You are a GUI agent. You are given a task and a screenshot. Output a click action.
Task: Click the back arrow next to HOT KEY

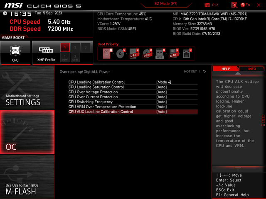[204, 71]
